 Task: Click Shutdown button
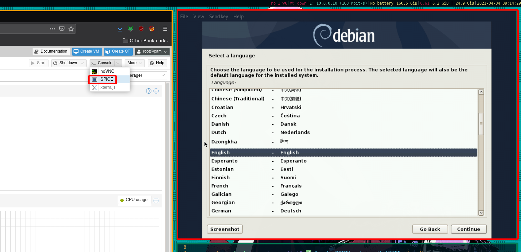point(65,63)
